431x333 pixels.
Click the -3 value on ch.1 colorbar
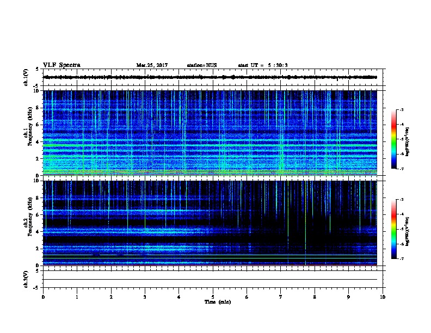pyautogui.click(x=401, y=109)
